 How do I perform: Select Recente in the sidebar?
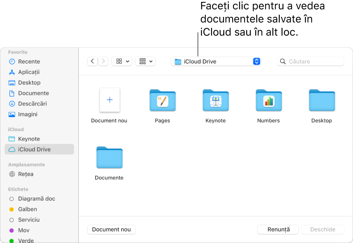pyautogui.click(x=29, y=62)
